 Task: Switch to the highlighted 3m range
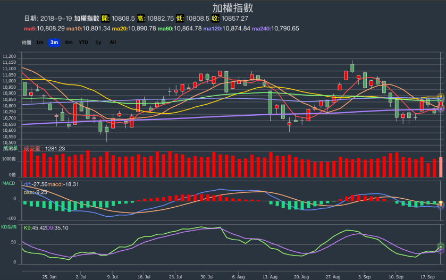click(x=54, y=43)
